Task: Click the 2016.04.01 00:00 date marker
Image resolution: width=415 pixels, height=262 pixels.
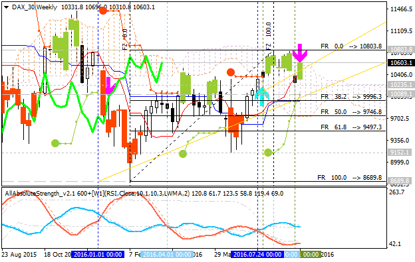Action: 167,255
